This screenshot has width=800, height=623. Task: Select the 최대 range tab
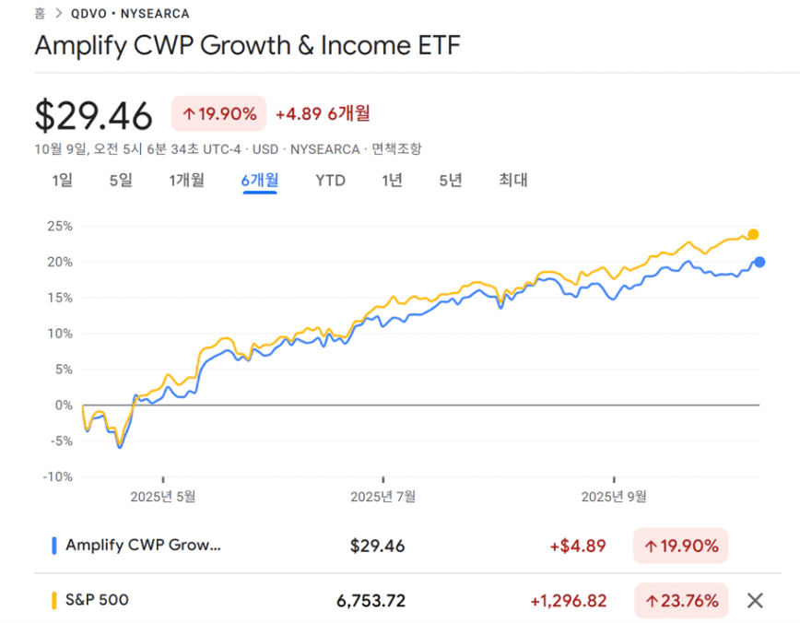[x=513, y=181]
